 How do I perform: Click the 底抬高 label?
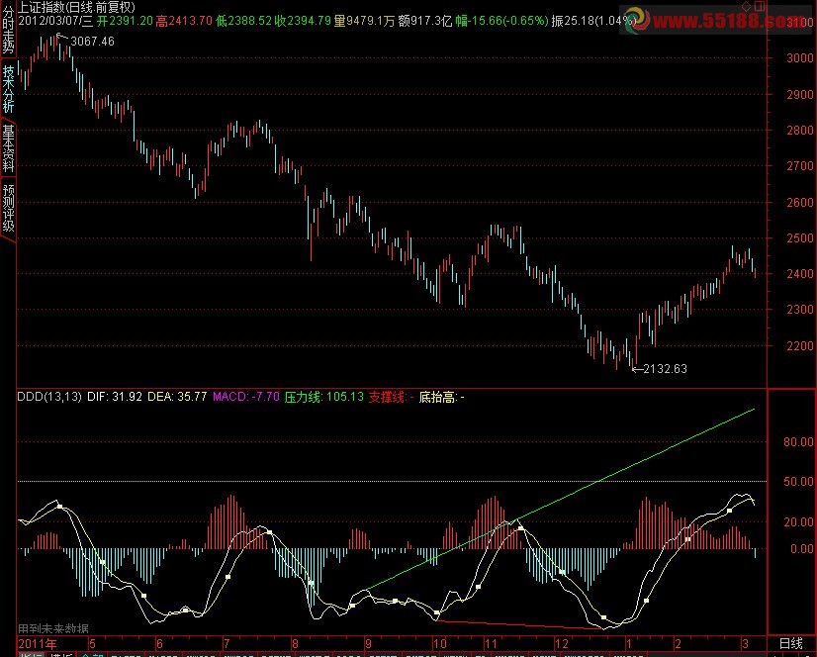coord(436,398)
